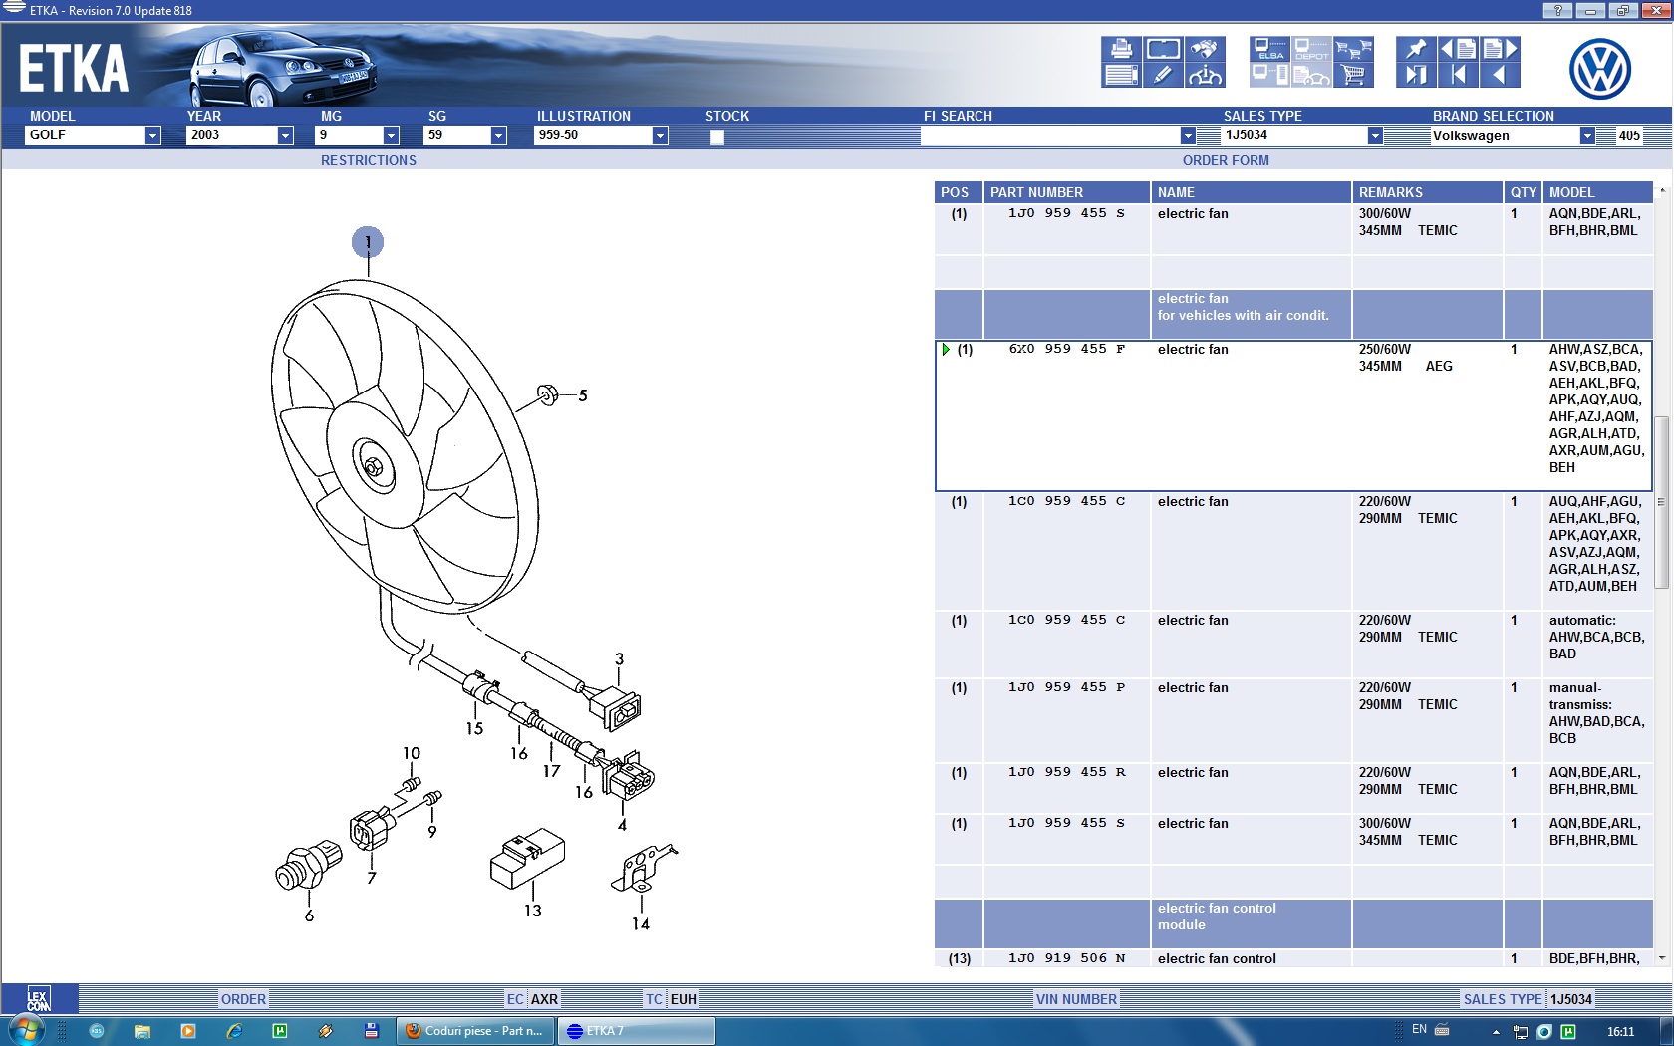Select the pencil edit icon
Image resolution: width=1674 pixels, height=1046 pixels.
tap(1163, 75)
